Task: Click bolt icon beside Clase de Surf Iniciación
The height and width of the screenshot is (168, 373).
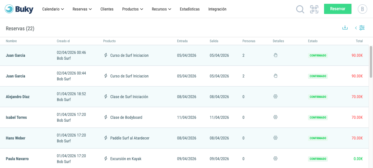Action: click(106, 96)
